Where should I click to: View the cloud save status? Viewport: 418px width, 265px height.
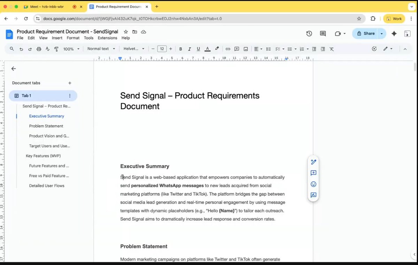[144, 32]
